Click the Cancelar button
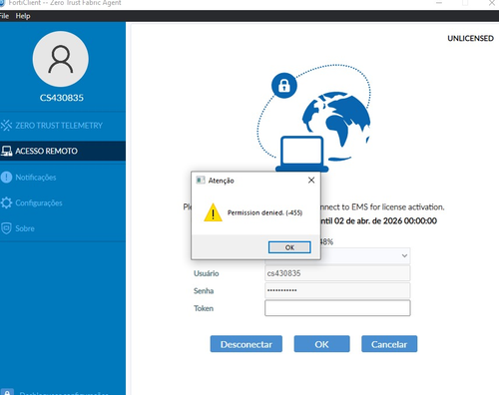 pyautogui.click(x=389, y=344)
